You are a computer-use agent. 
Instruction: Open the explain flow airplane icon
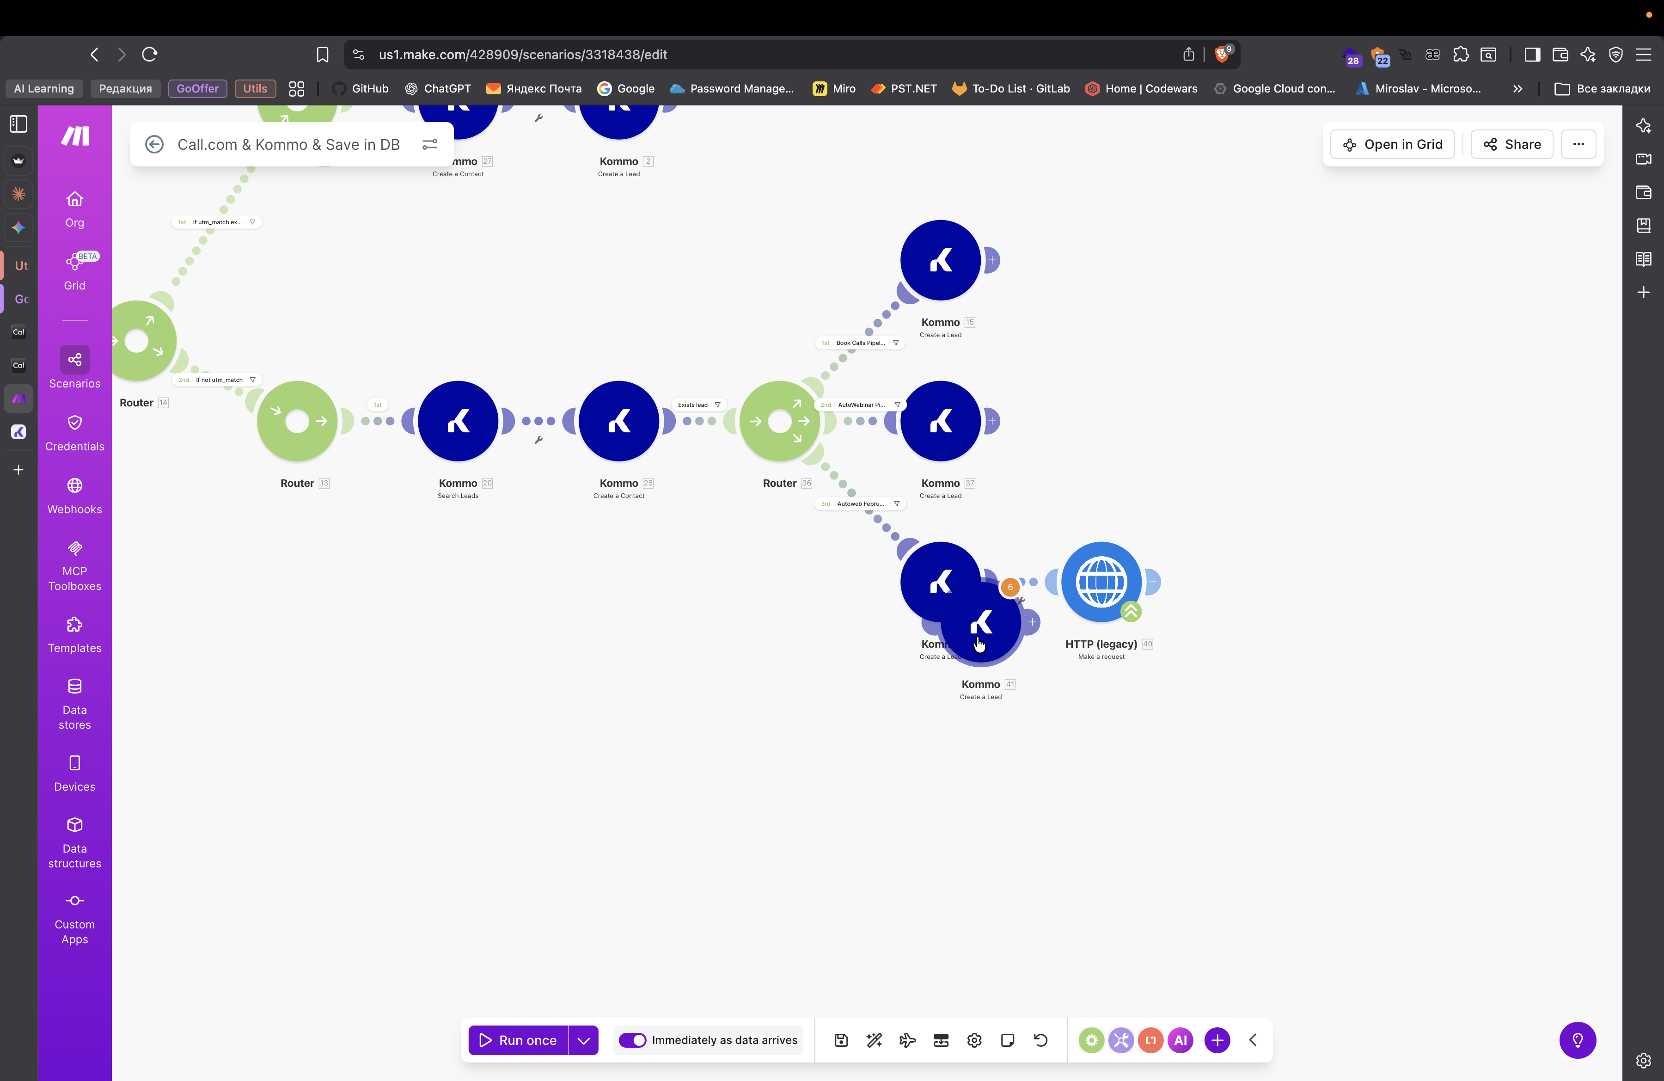click(x=907, y=1040)
